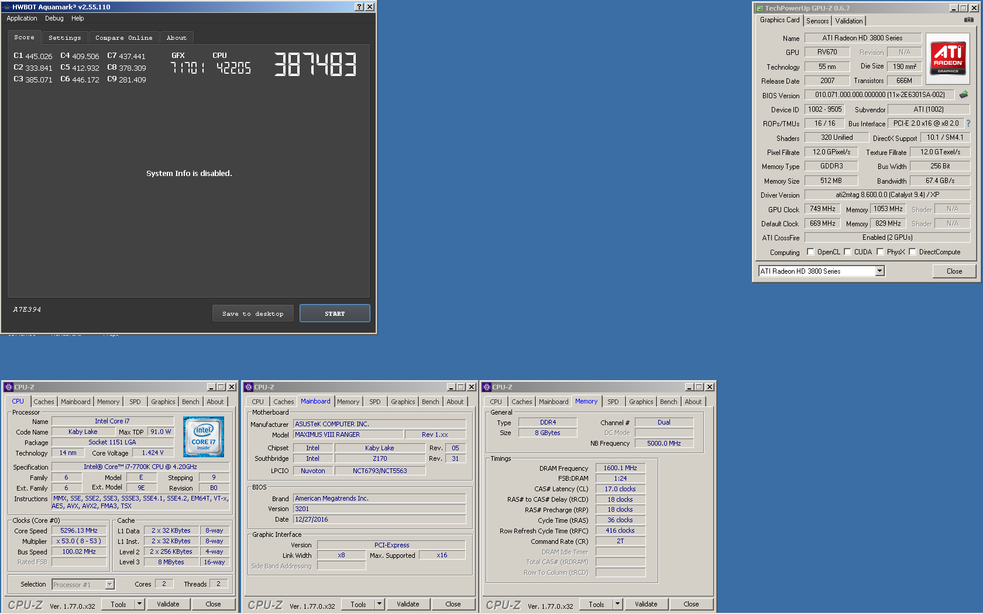Expand Tools dropdown arrow in the CPU-Z CPU window
983x614 pixels.
click(x=139, y=604)
